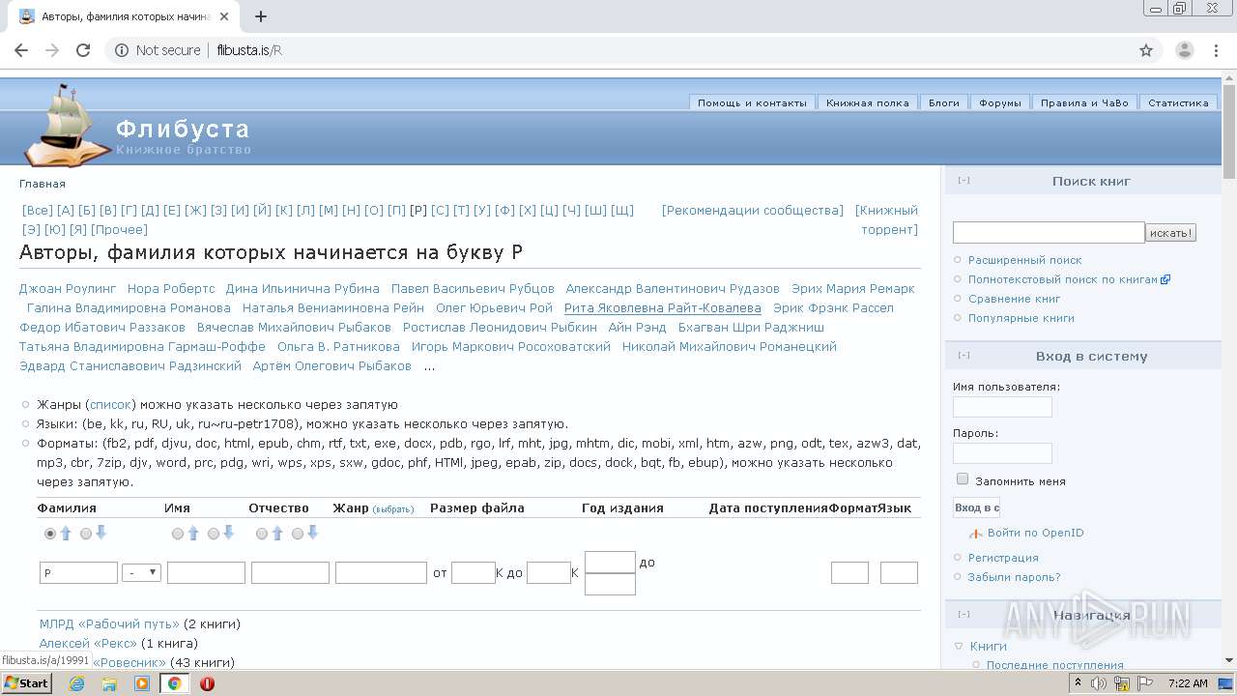The image size is (1237, 696).
Task: Click the OpenID logo icon
Action: click(x=976, y=534)
